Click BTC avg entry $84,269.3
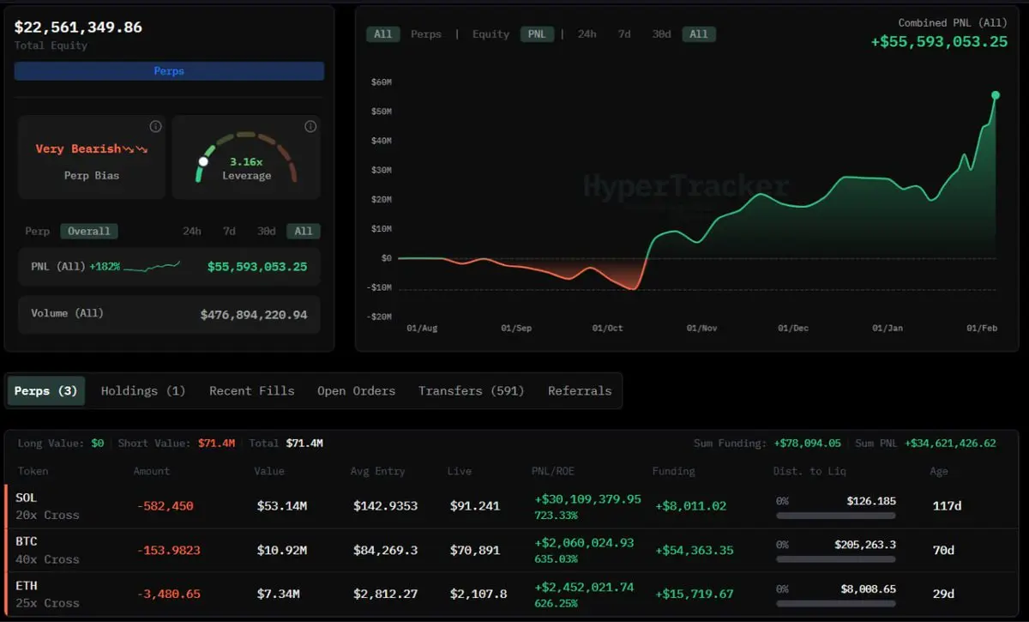The height and width of the screenshot is (622, 1029). 385,550
